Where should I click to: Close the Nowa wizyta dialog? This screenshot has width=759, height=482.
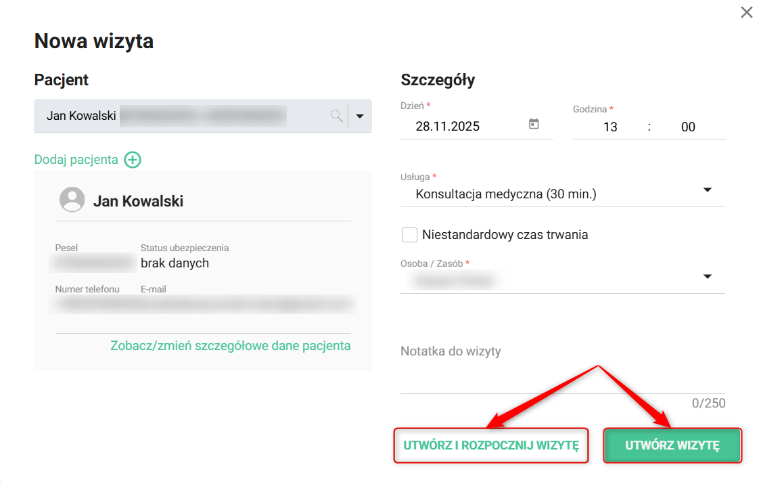746,12
